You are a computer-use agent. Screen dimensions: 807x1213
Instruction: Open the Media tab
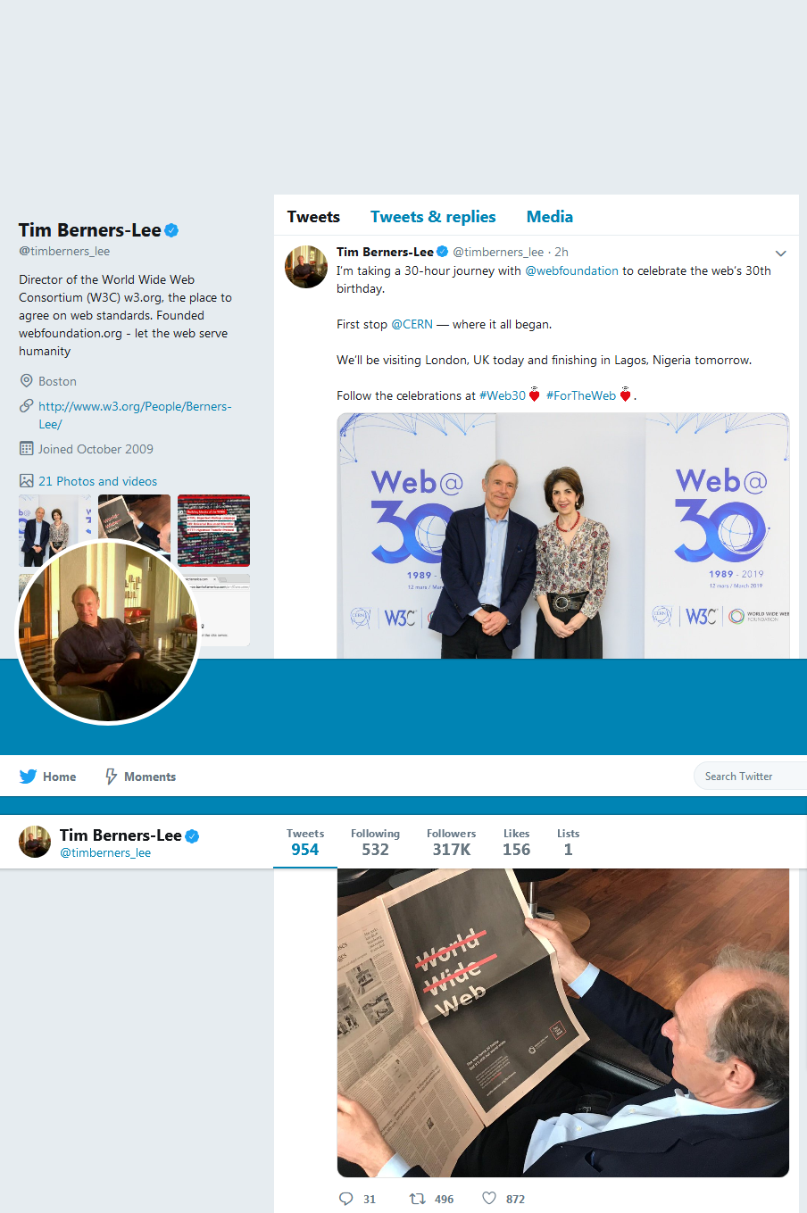point(550,217)
